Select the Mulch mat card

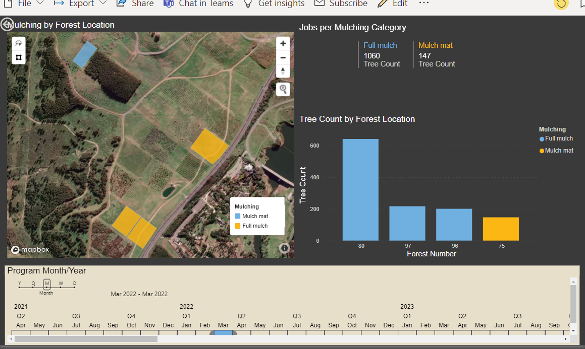click(437, 54)
